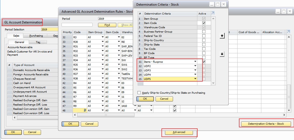The image size is (294, 140).
Task: Click the move-up arrow button in Determination Criteria
Action: click(x=222, y=36)
